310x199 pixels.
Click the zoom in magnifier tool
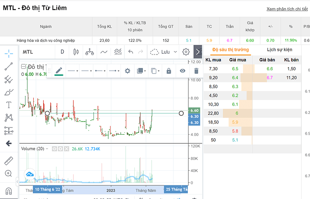pyautogui.click(x=9, y=173)
